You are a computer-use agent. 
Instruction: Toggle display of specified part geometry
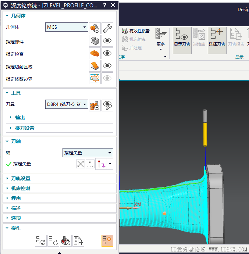(107, 41)
